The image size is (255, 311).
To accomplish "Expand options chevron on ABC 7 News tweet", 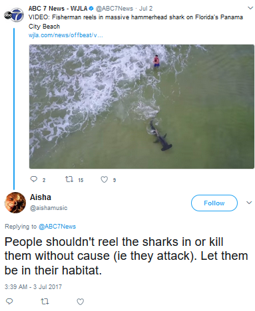I will [x=250, y=8].
